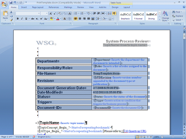Open Table Tools Design tab
186x139 pixels.
tap(115, 7)
